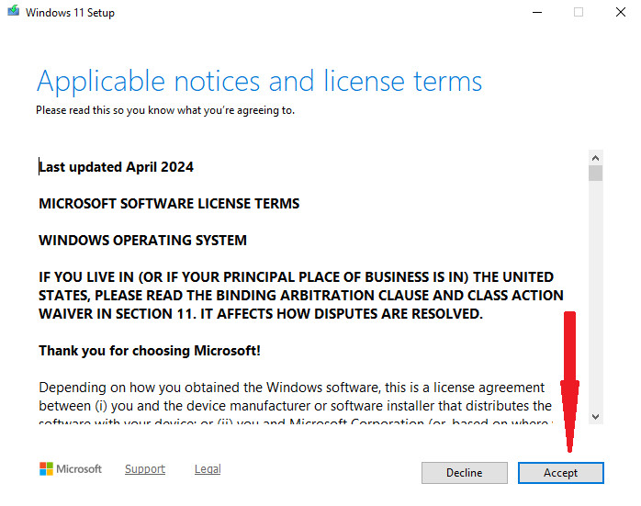Click the Microsoft logo
Viewport: 641px width, 506px height.
click(x=71, y=468)
